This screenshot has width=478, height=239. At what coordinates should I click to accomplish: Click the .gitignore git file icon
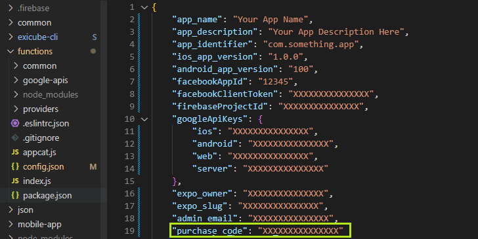coord(15,138)
